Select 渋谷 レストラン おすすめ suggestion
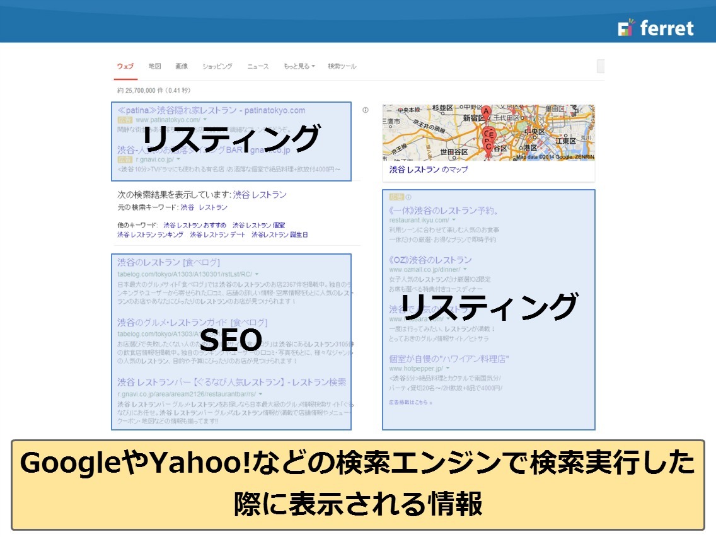 coord(195,225)
